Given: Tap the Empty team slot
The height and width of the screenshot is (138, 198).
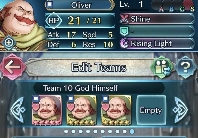Looking at the screenshot, I should click(x=151, y=110).
